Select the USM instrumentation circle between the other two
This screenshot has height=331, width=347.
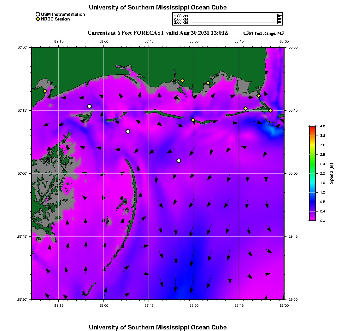point(128,131)
